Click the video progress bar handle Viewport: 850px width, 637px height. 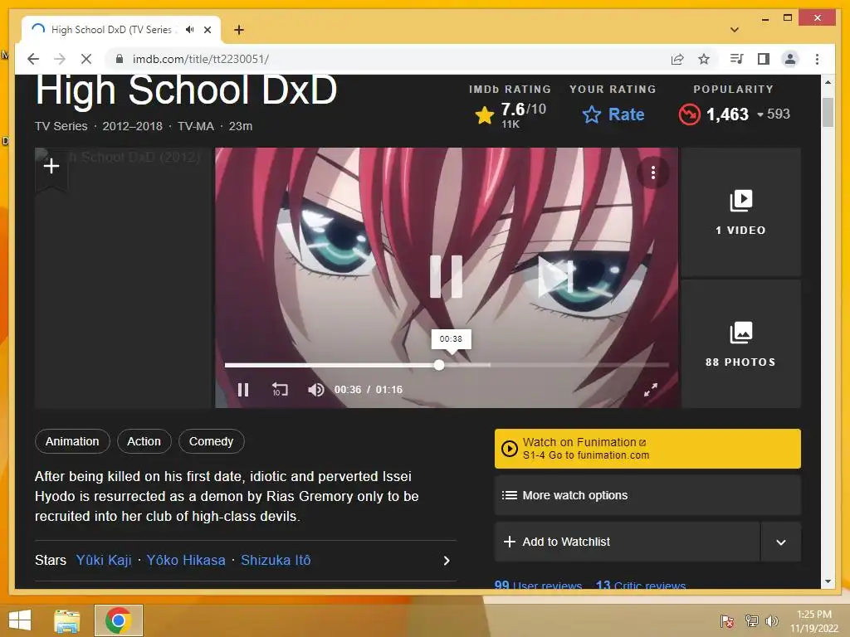pos(439,365)
